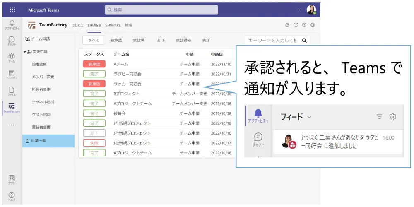Screen dimensions: 414x207
Task: Click the 検索 search box at top
Action: click(x=161, y=10)
